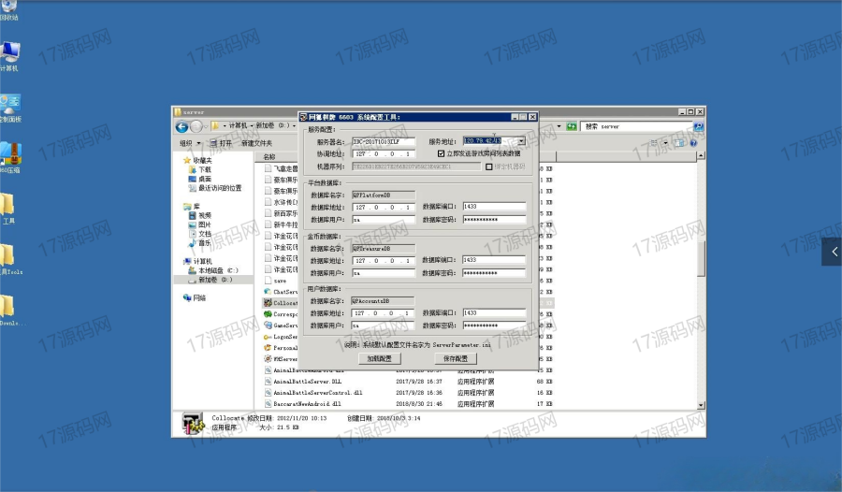Open the 360压缩 desktop icon
The image size is (842, 492).
10,157
